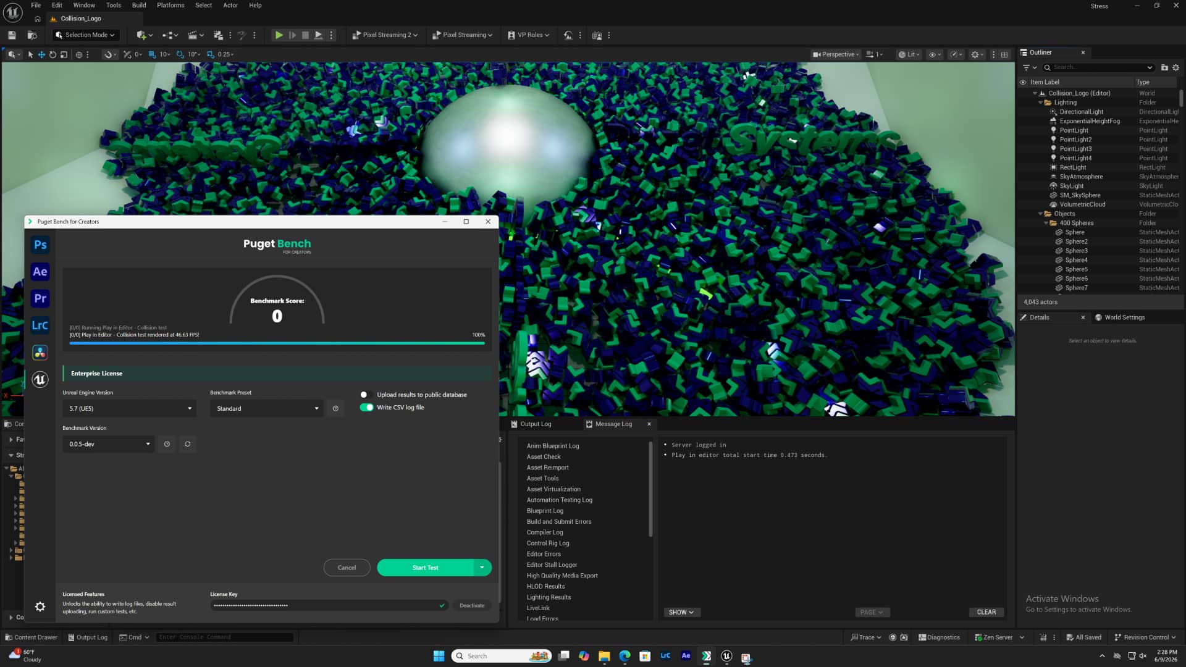1186x667 pixels.
Task: Click the Cancel button
Action: pos(347,568)
